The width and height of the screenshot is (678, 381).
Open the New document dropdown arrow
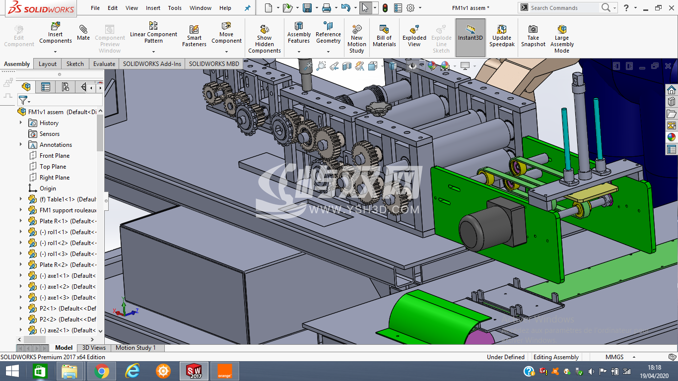(277, 8)
